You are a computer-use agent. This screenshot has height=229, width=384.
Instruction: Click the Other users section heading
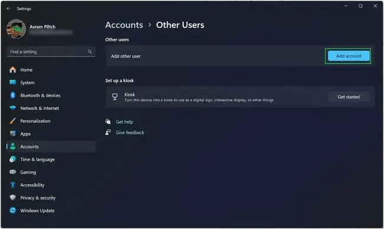117,40
